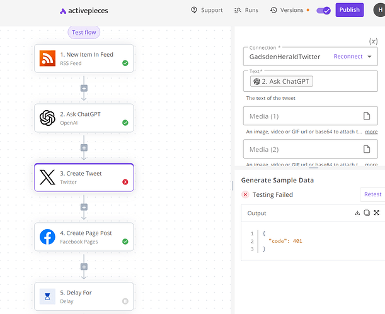The image size is (385, 314).
Task: Click the 2. Ask ChatGPT text chip
Action: [x=282, y=81]
